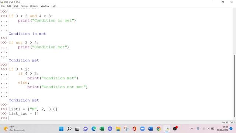Minimize the IDLE Shell window
Screen dimensions: 236x133
(214, 2)
